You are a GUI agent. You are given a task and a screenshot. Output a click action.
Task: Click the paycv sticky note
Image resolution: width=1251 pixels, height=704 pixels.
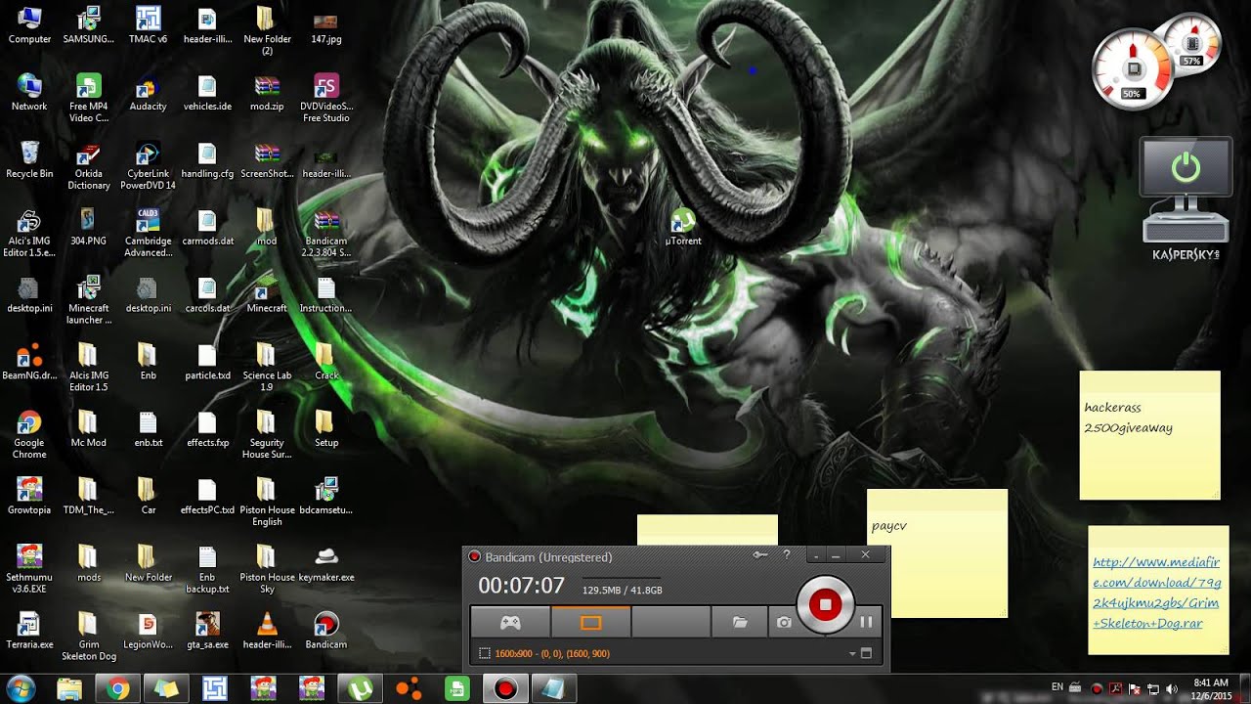click(936, 552)
